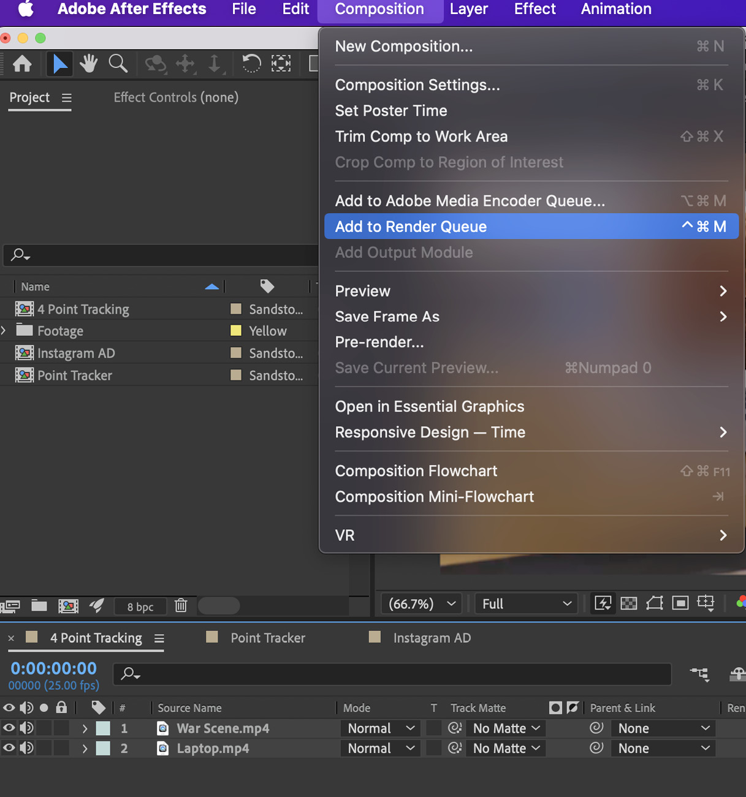The width and height of the screenshot is (746, 797).
Task: Click the timeline layer search field
Action: [392, 674]
